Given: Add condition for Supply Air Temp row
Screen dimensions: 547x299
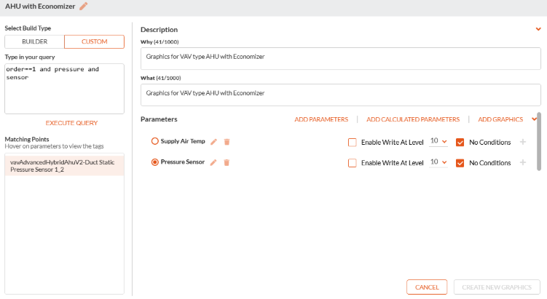Looking at the screenshot, I should [x=522, y=142].
